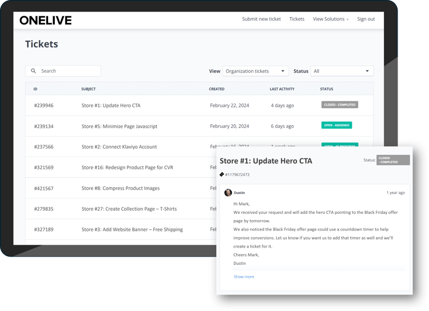Image resolution: width=429 pixels, height=311 pixels.
Task: Click the February 20, 2024 created date
Action: pos(229,126)
